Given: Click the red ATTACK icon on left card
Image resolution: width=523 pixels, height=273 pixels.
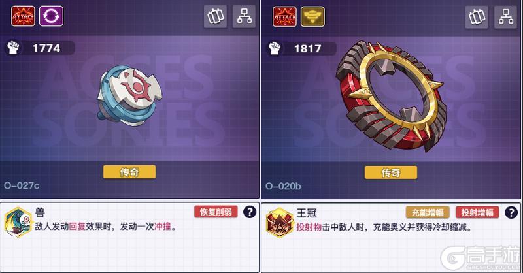Looking at the screenshot, I should click(x=23, y=16).
